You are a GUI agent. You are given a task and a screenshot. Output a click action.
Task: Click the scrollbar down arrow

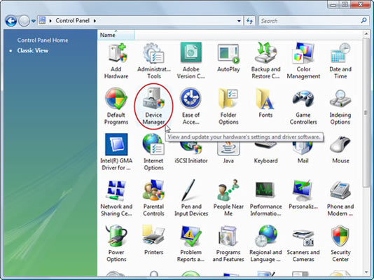pyautogui.click(x=366, y=272)
